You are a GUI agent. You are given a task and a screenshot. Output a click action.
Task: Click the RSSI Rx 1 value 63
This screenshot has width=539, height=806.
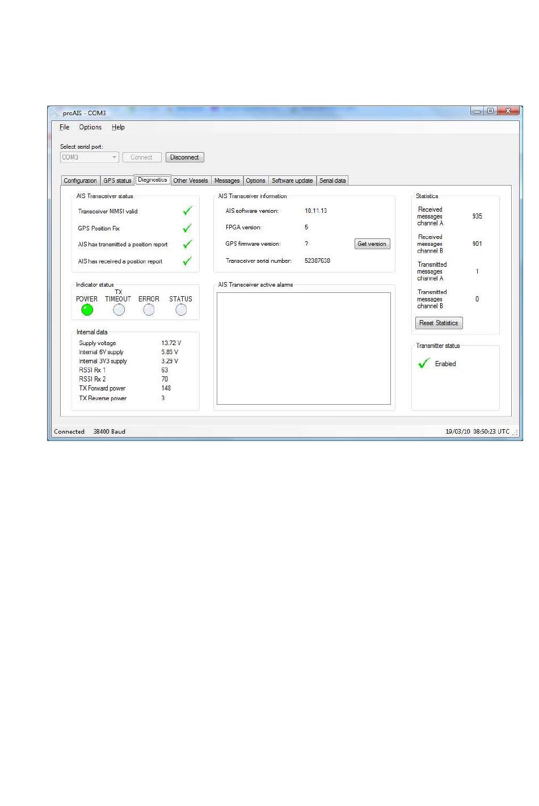point(165,370)
